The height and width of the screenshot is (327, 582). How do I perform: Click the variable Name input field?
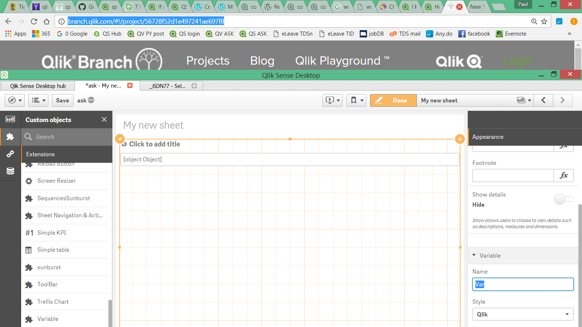coord(523,284)
